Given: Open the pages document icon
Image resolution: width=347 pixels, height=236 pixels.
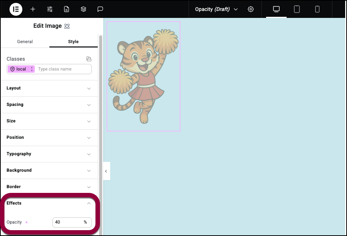Looking at the screenshot, I should (66, 9).
